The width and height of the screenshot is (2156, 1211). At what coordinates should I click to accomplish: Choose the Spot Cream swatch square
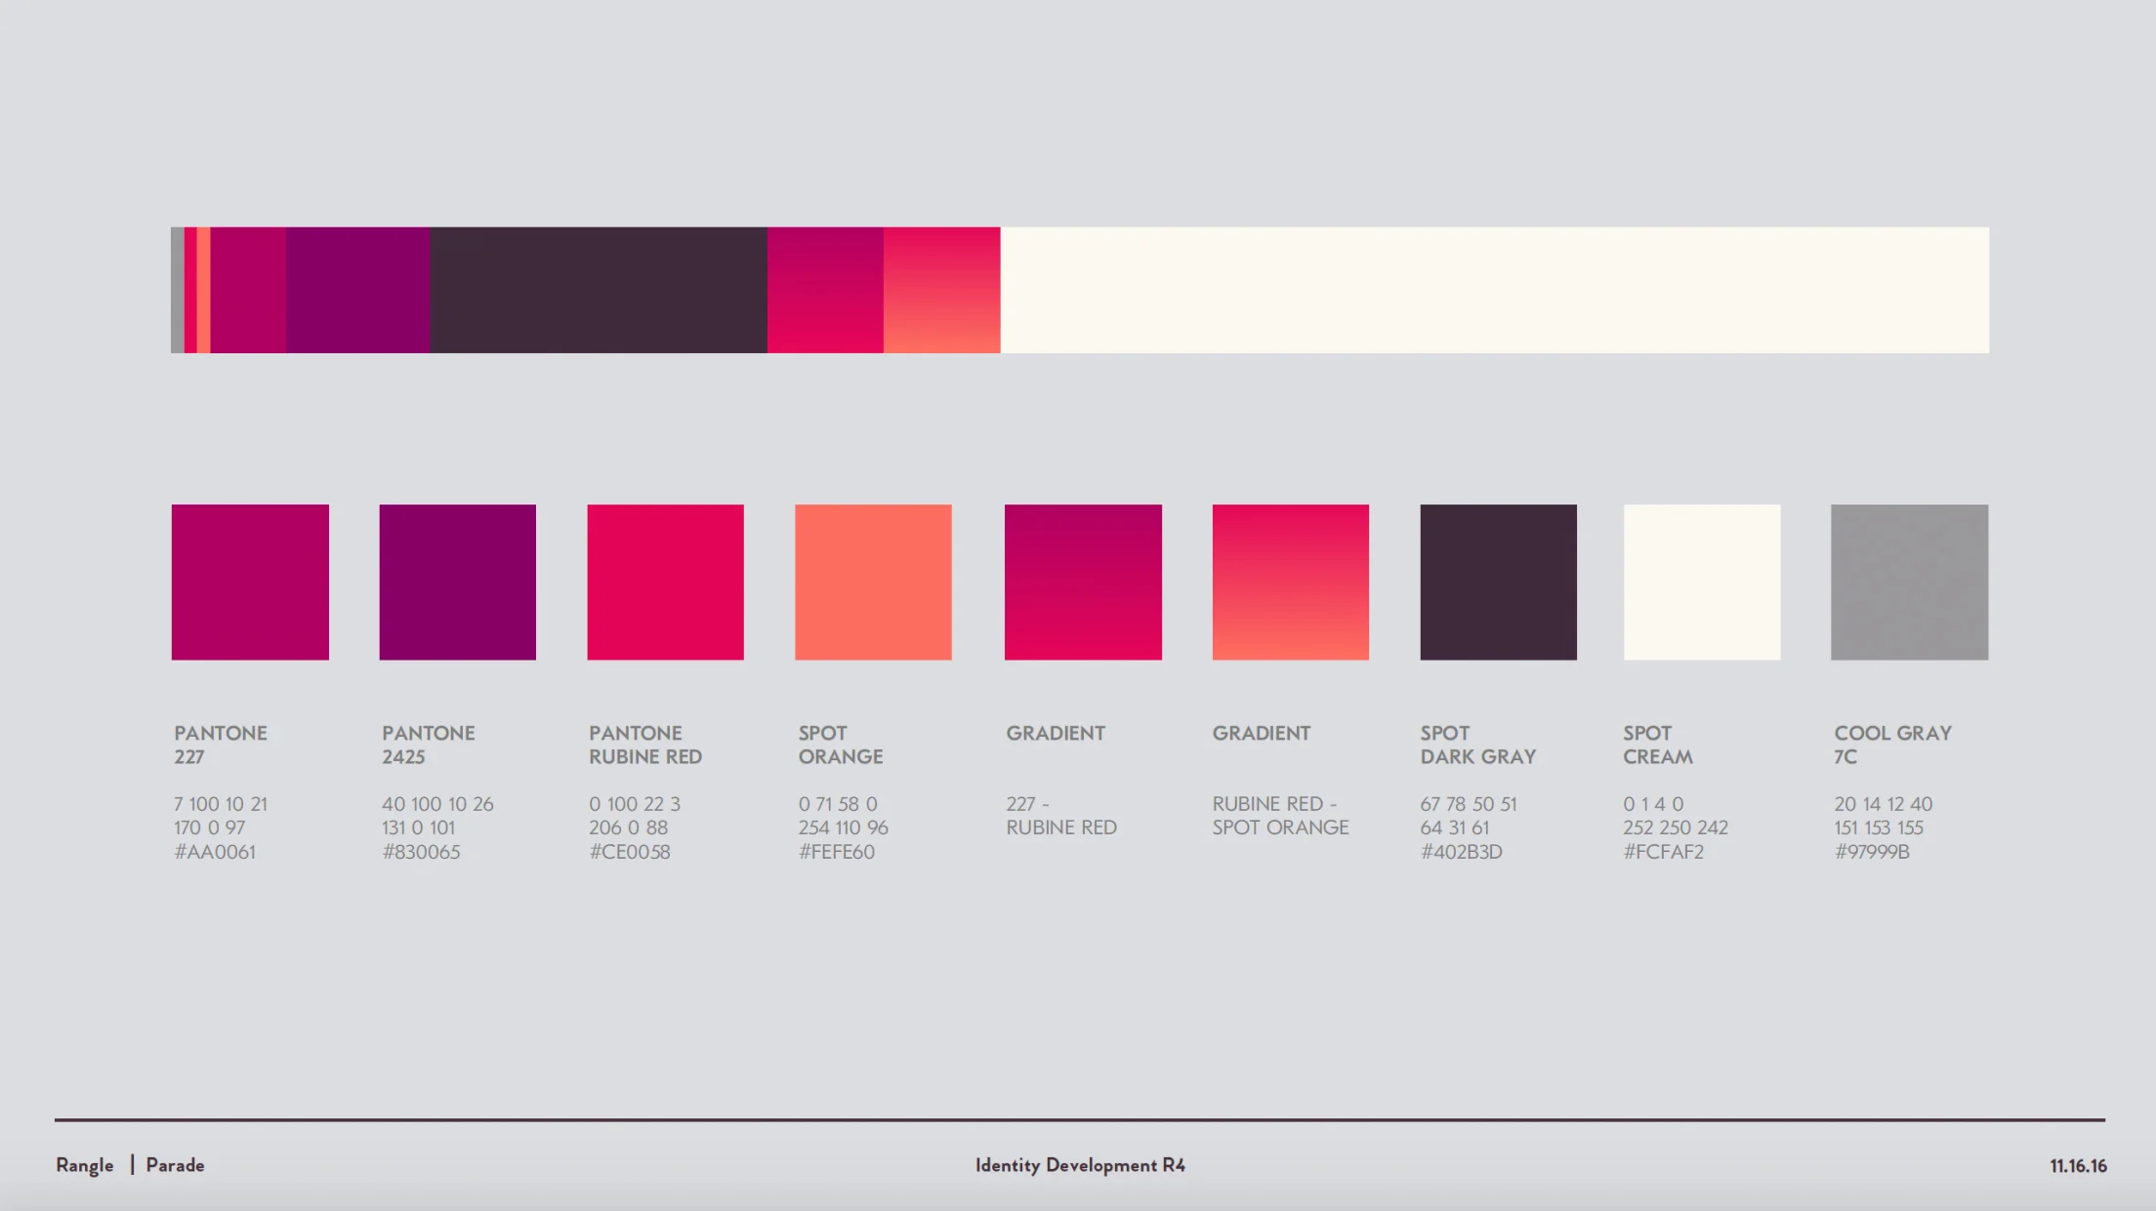[x=1702, y=582]
